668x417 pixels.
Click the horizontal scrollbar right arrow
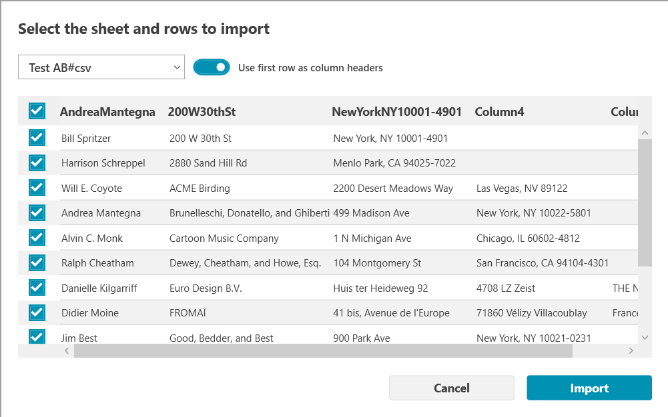click(x=631, y=350)
